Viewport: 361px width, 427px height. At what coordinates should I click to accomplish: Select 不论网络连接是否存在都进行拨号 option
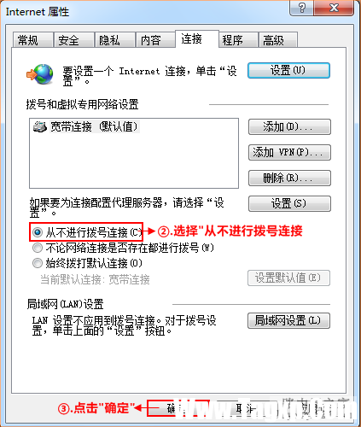tap(38, 248)
